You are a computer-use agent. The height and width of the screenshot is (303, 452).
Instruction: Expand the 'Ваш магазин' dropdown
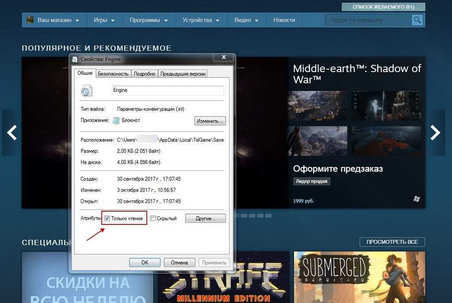[54, 20]
